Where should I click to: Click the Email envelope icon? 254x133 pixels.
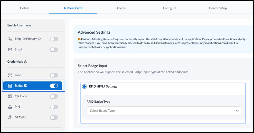click(10, 50)
